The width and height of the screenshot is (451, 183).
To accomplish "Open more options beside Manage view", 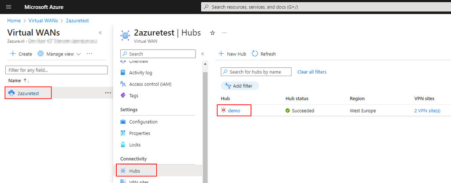I will pyautogui.click(x=89, y=54).
